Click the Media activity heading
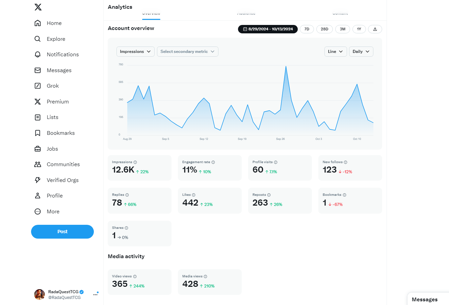 (x=126, y=256)
